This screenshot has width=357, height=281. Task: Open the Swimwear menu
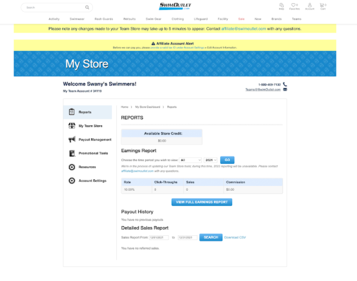pos(77,19)
